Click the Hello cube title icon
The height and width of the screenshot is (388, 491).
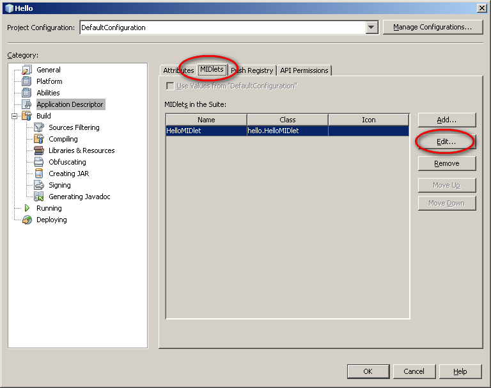pyautogui.click(x=10, y=8)
